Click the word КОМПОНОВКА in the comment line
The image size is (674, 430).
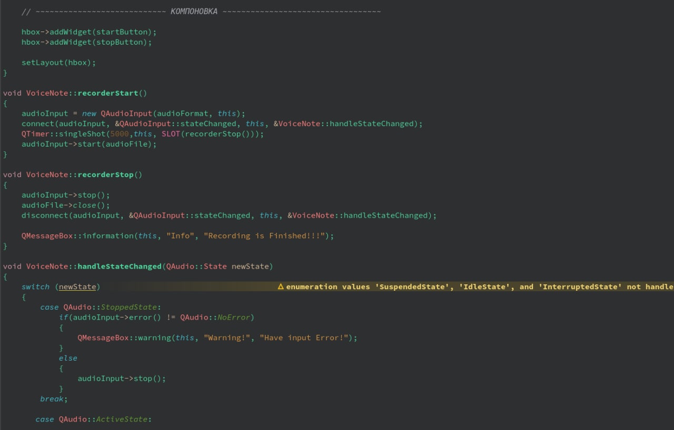tap(194, 12)
